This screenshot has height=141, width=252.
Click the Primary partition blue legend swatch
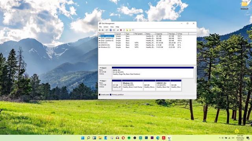click(x=111, y=95)
